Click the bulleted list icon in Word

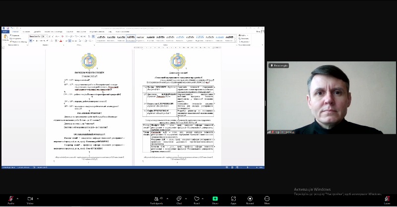(x=66, y=37)
